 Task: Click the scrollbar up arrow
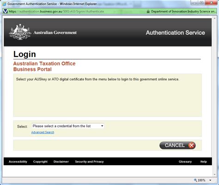(x=214, y=18)
